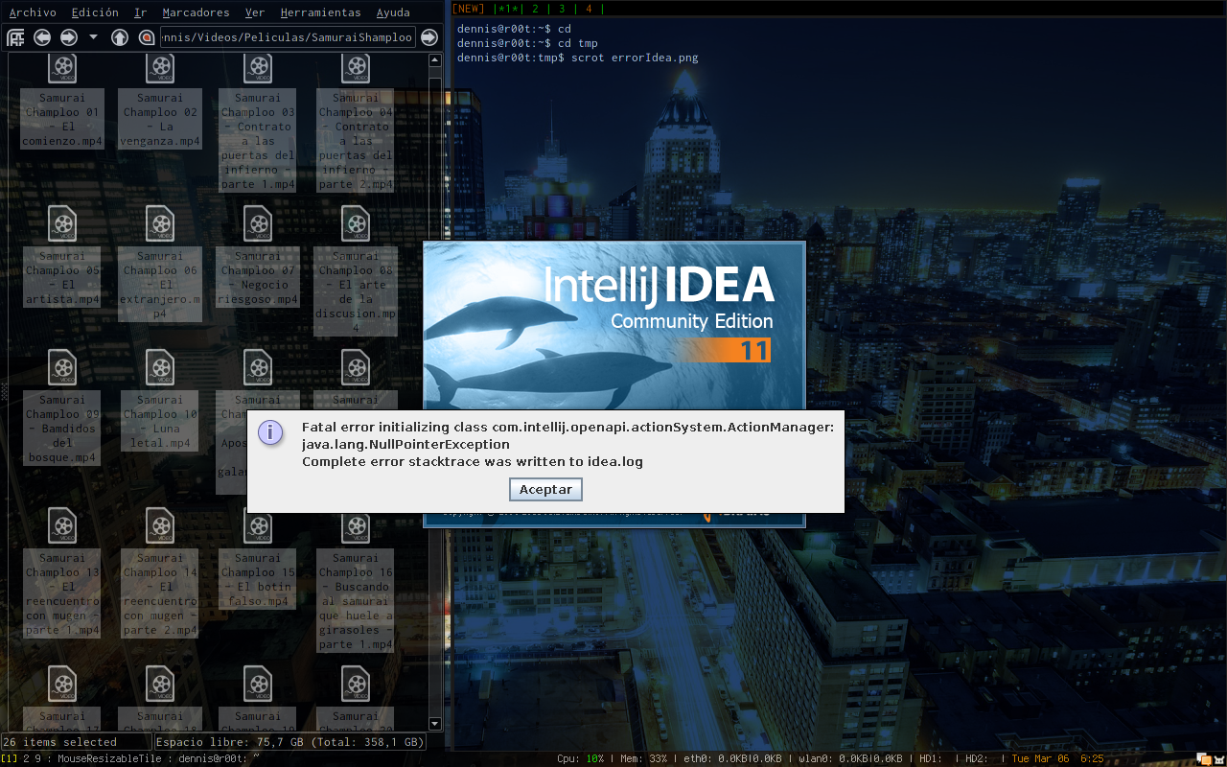Select the Samurai Champloo 05 El artista icon

pyautogui.click(x=62, y=223)
